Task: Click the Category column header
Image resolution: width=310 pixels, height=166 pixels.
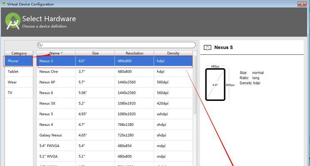Action: point(19,53)
